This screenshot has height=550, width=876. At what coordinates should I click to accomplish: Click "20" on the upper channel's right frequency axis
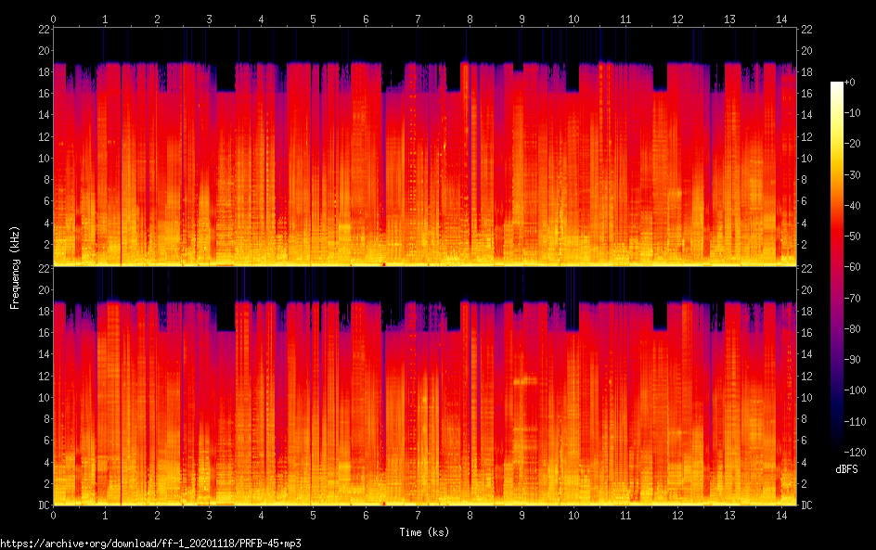click(806, 50)
